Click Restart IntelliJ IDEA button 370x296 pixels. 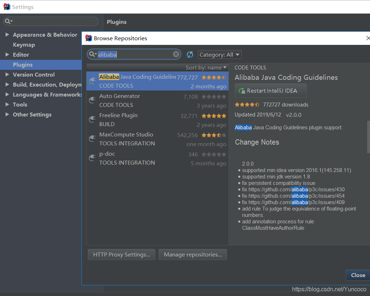pos(271,90)
